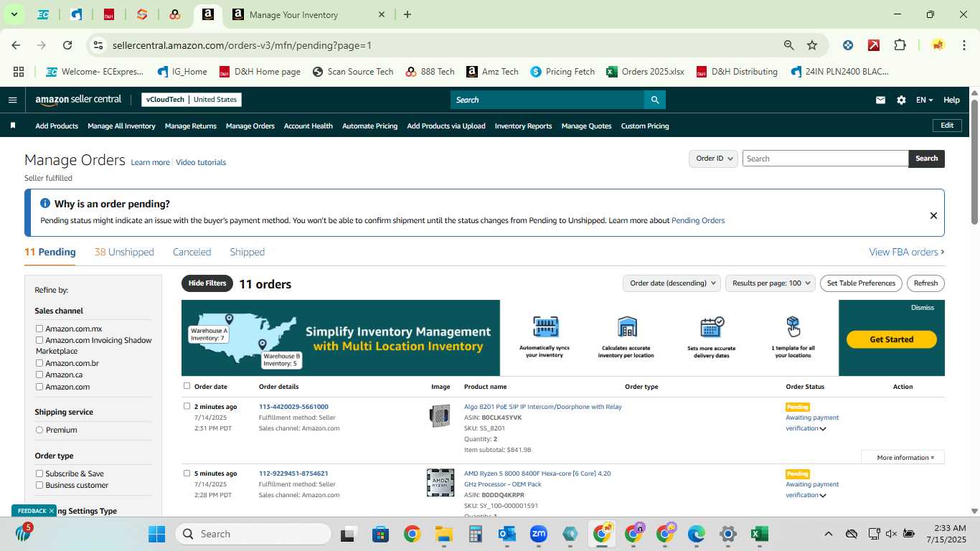The width and height of the screenshot is (980, 551).
Task: Open the mail messages icon
Action: (880, 100)
